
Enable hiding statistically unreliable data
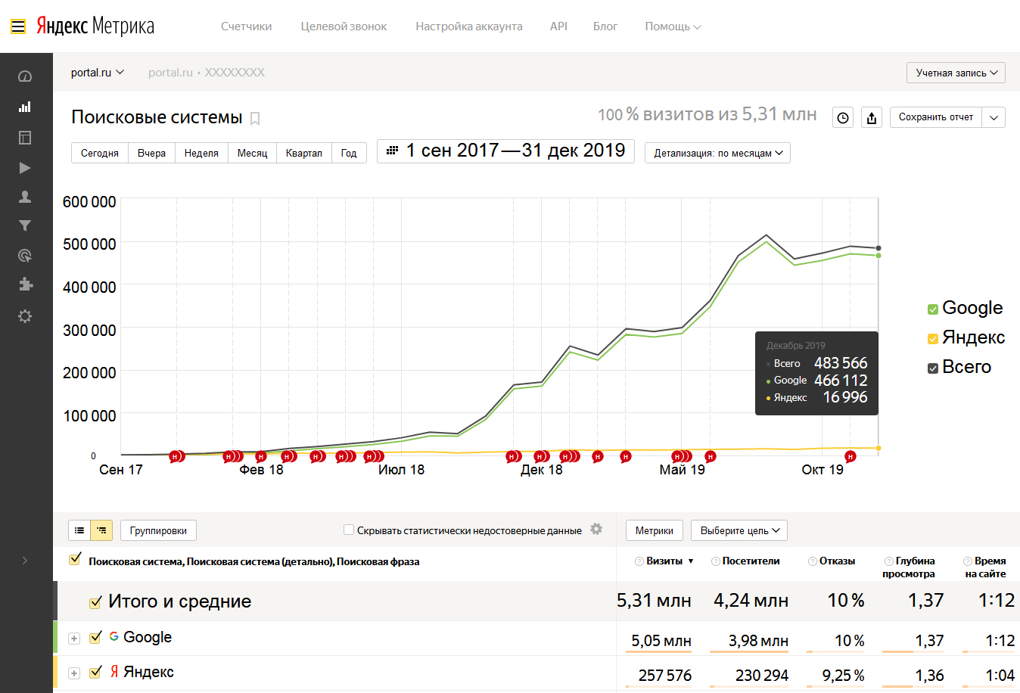(x=349, y=530)
